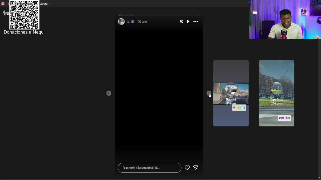Go to the previous story arrow
The image size is (321, 180).
click(x=109, y=93)
